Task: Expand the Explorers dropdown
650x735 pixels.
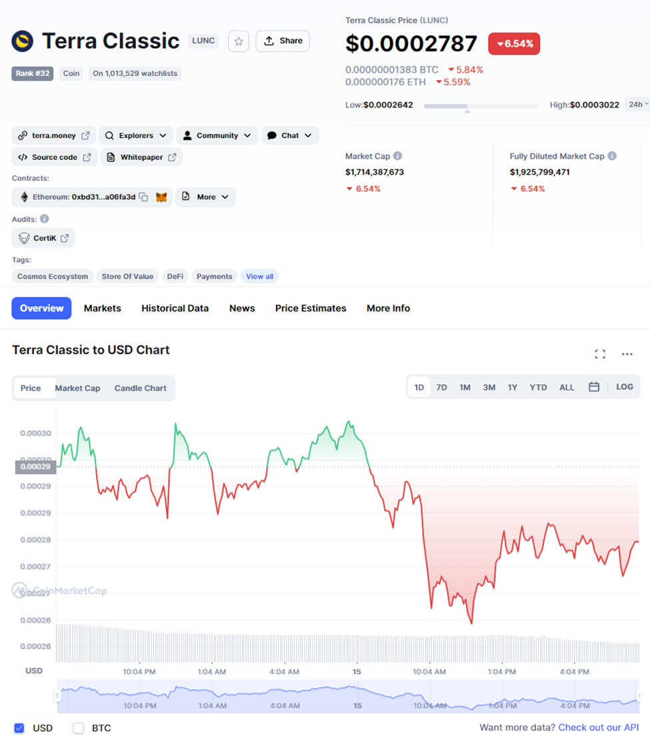Action: [x=136, y=135]
